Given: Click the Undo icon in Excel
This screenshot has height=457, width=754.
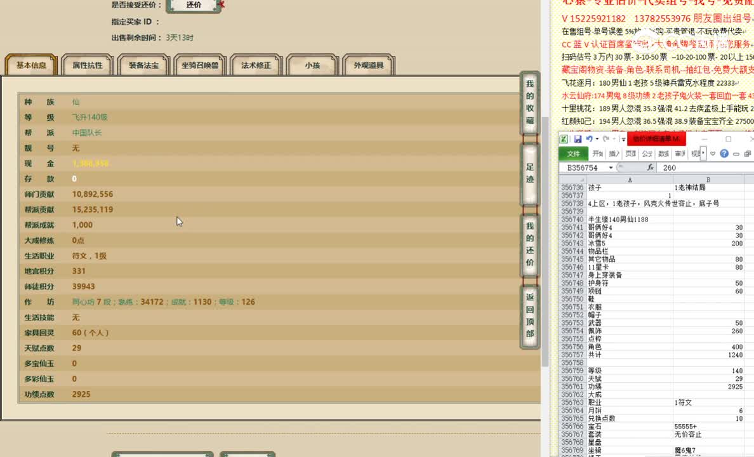Looking at the screenshot, I should [590, 137].
